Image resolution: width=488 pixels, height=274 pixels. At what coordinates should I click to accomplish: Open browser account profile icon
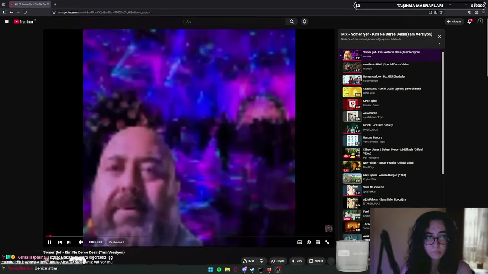click(470, 12)
